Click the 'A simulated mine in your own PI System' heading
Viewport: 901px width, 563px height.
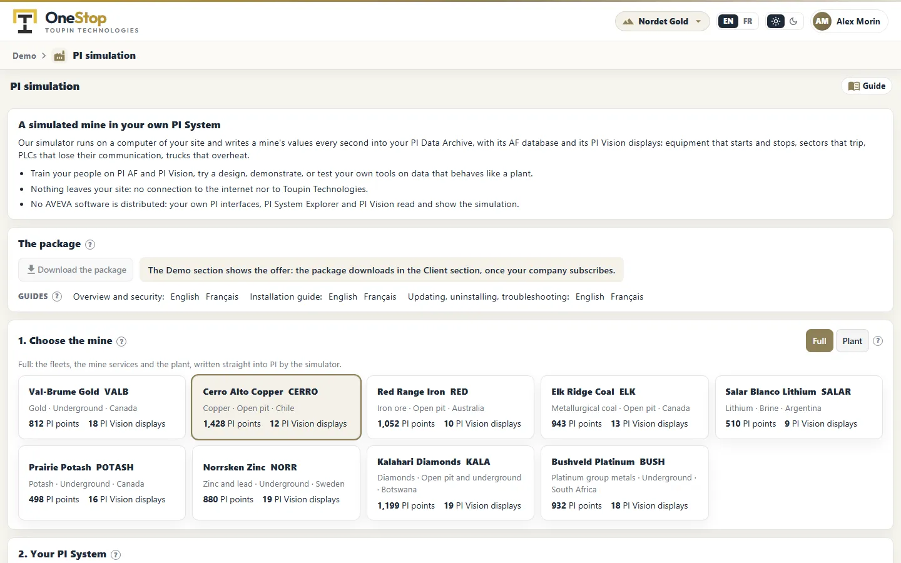tap(120, 125)
